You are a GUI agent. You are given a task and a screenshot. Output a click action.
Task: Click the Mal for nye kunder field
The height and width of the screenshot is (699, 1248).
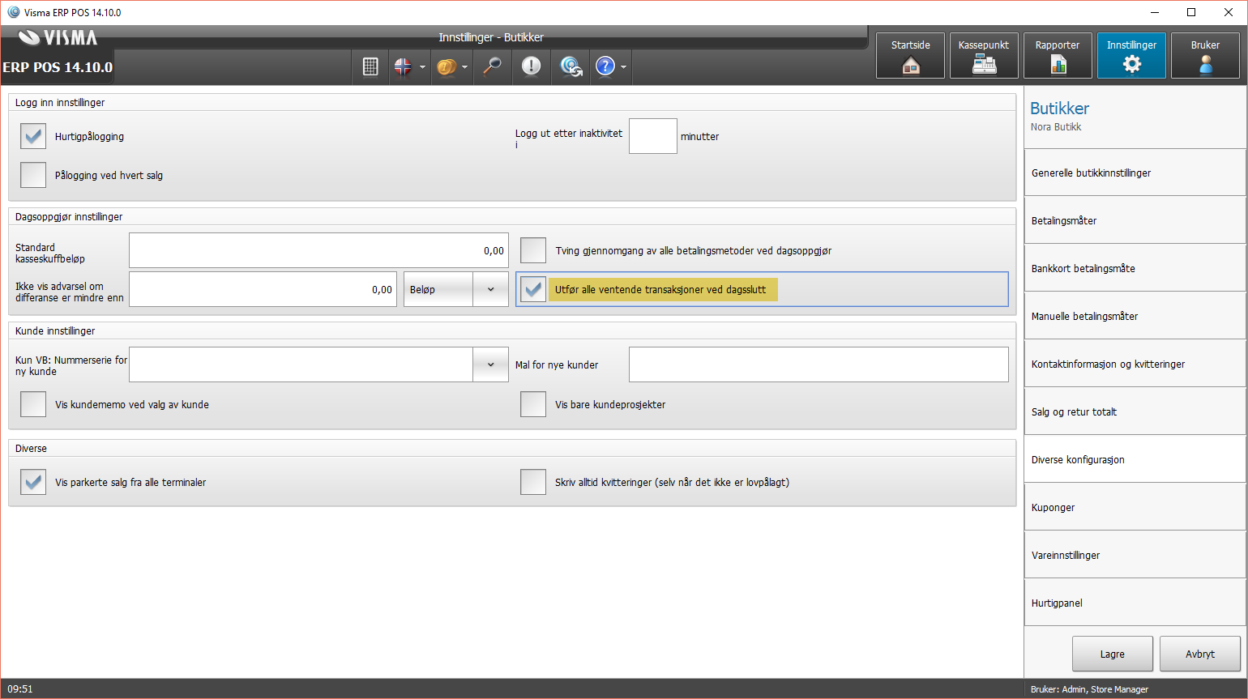click(x=818, y=364)
